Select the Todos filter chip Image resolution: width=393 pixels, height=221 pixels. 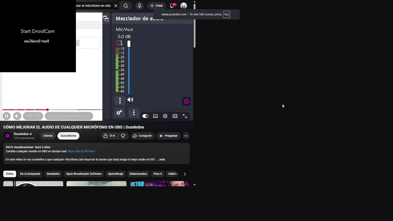point(10,174)
